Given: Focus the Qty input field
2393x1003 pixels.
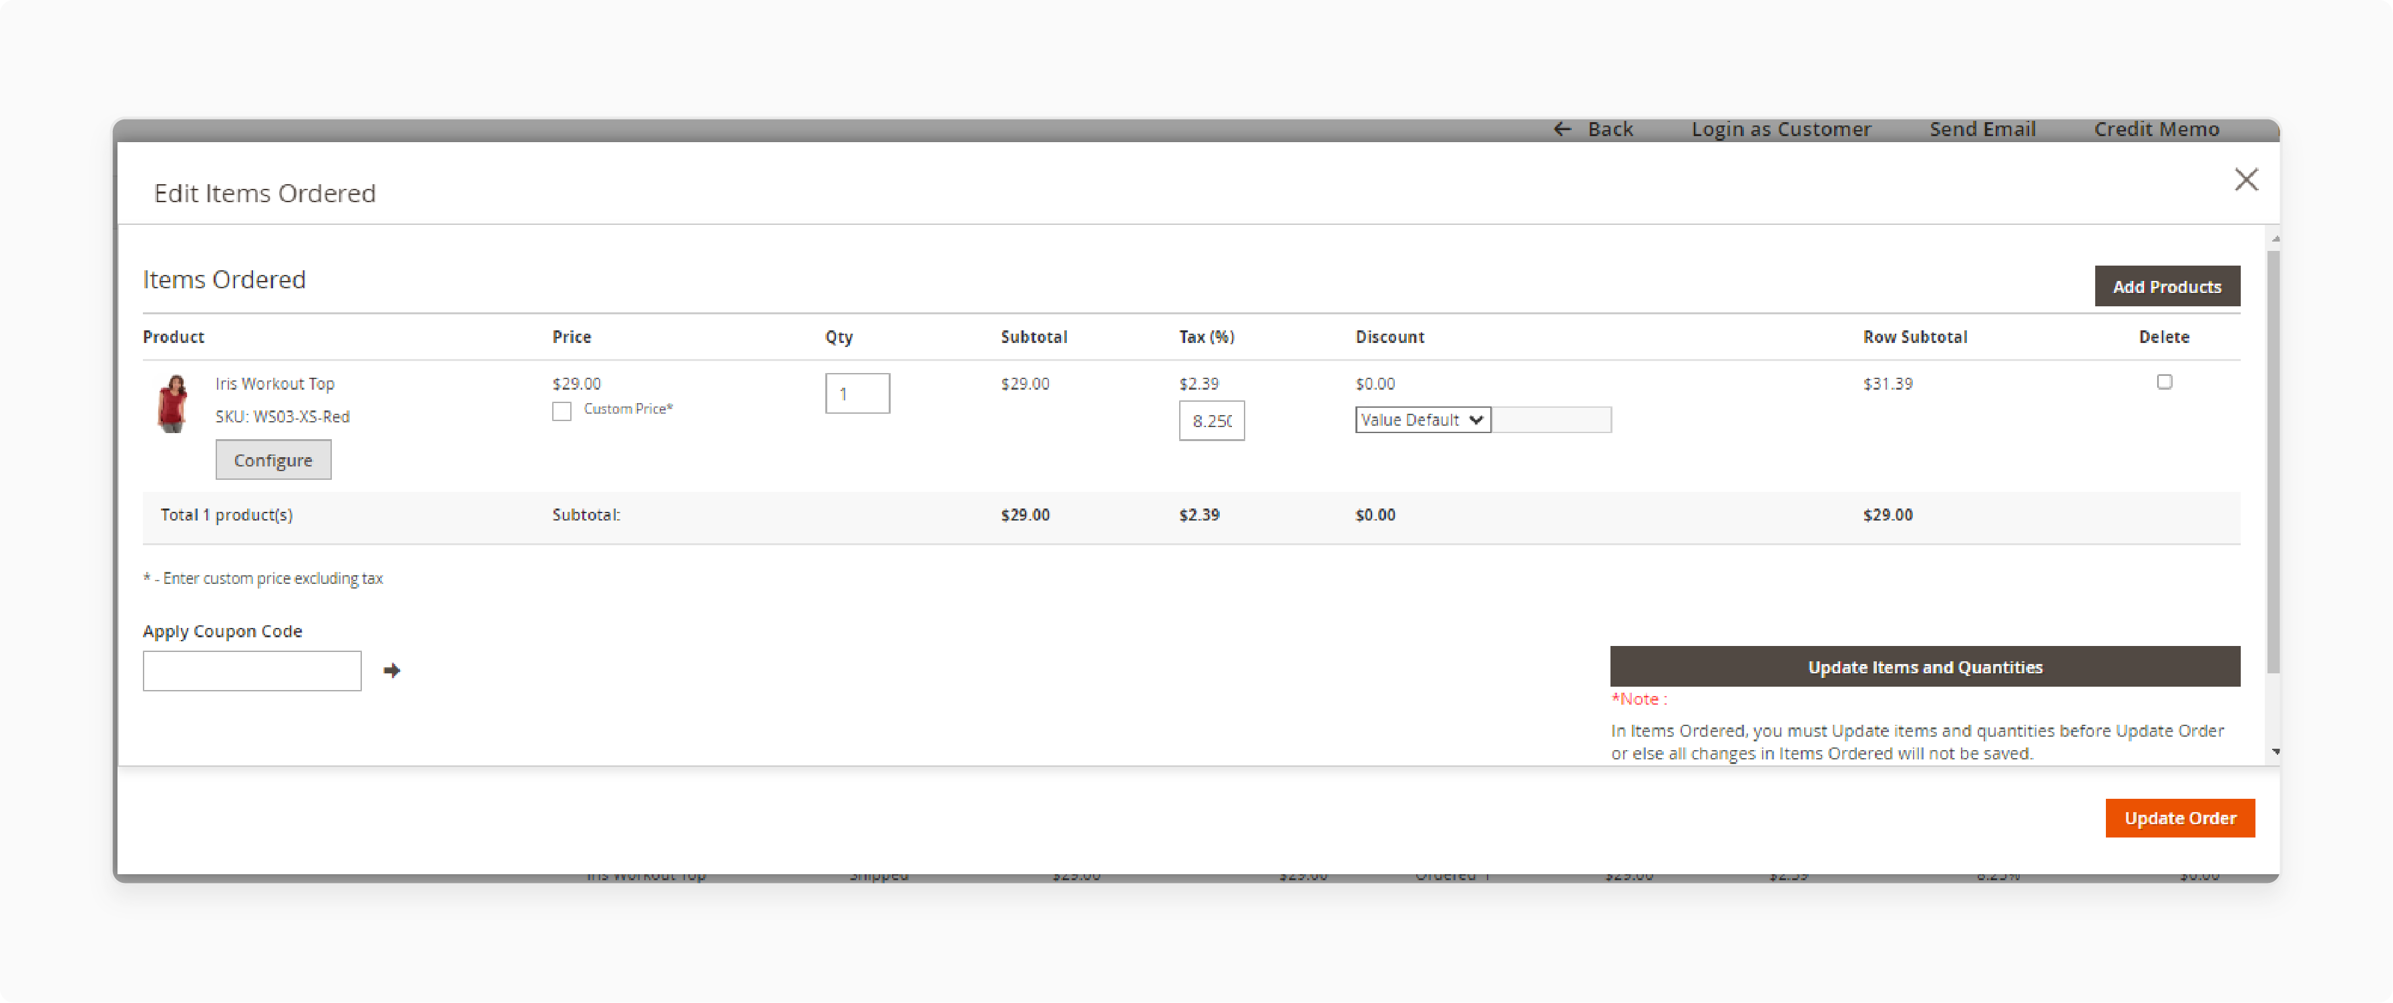Looking at the screenshot, I should tap(857, 394).
